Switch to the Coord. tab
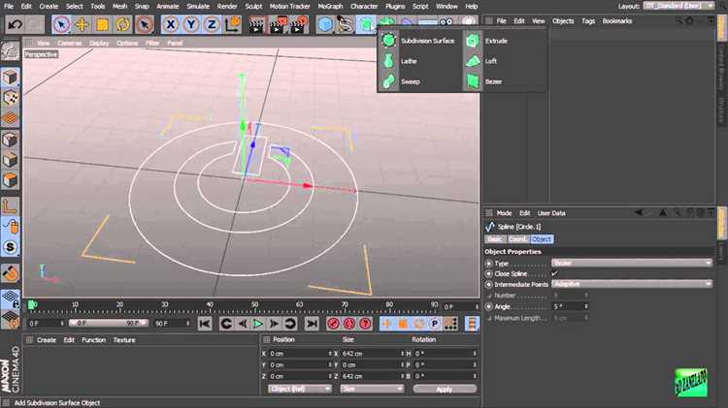Image resolution: width=728 pixels, height=408 pixels. point(517,239)
